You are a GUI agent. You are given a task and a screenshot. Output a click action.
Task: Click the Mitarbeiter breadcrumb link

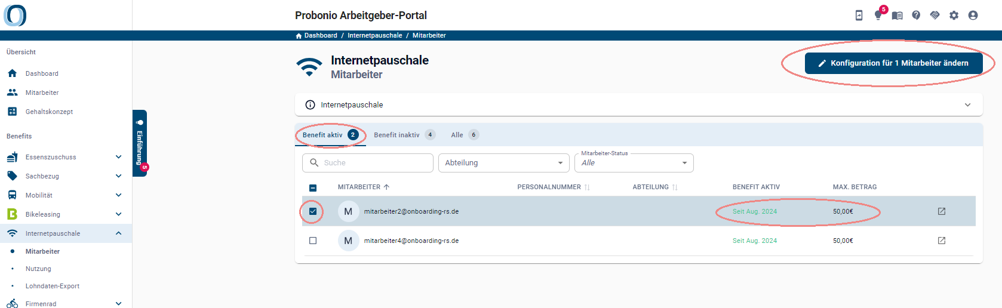(x=429, y=36)
